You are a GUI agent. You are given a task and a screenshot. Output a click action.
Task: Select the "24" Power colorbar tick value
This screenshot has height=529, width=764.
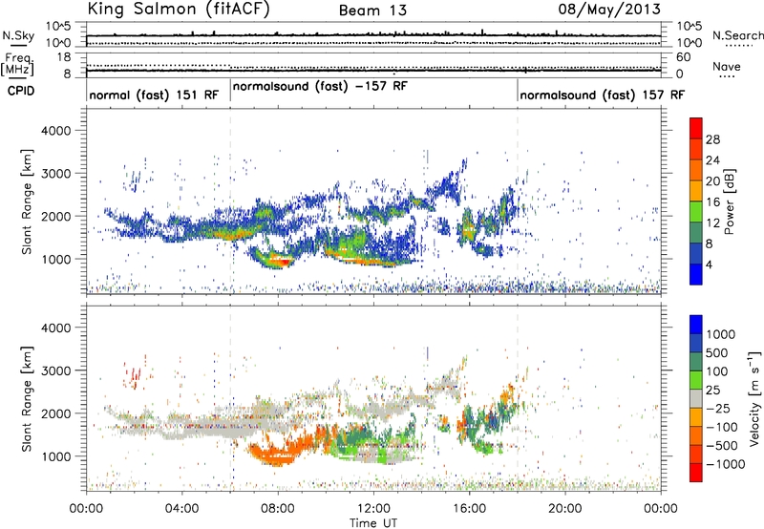[x=712, y=160]
